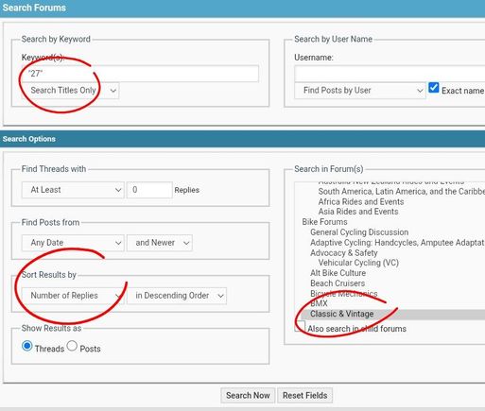Uncheck the Exact name checkbox
Screen dimensions: 485x411
click(434, 88)
